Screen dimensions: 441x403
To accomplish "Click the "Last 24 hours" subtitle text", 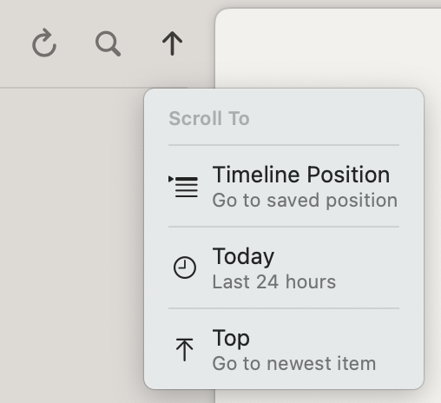I will (x=274, y=281).
